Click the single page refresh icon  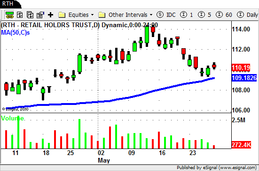[20, 15]
